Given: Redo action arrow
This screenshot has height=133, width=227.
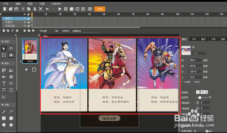Looking at the screenshot, I should 53,9.
